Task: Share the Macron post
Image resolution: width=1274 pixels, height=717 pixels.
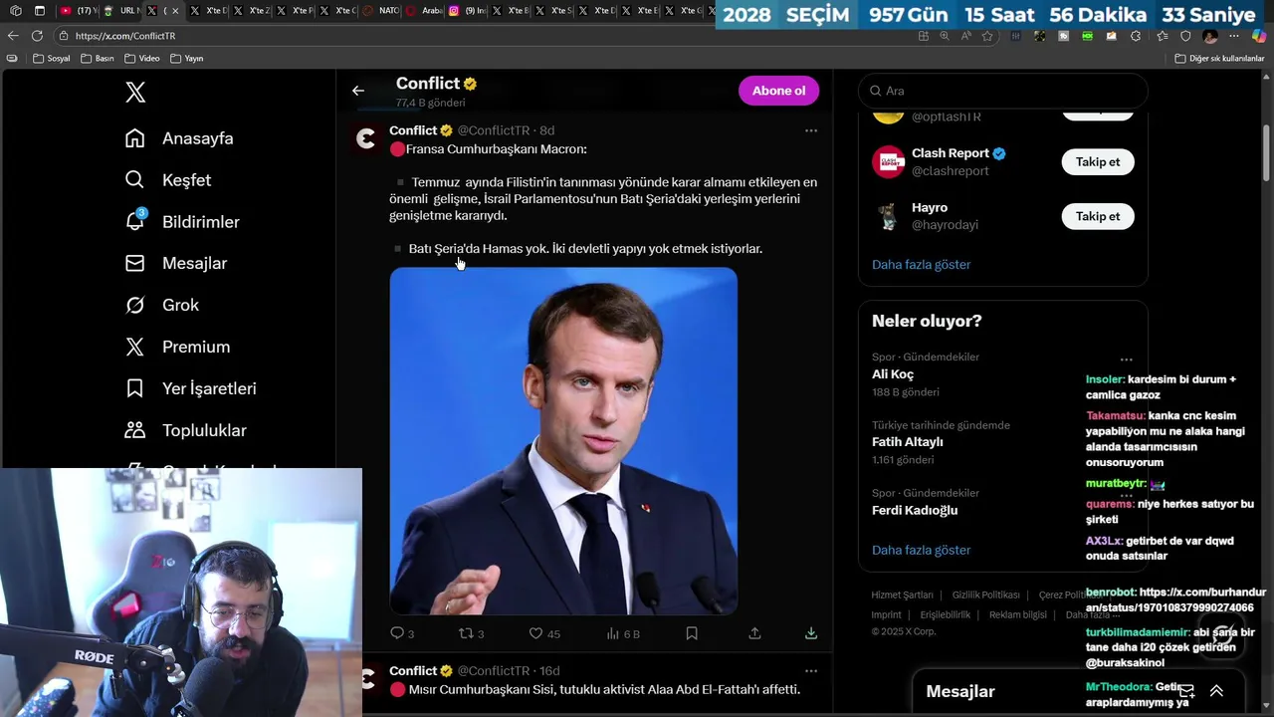Action: coord(754,633)
